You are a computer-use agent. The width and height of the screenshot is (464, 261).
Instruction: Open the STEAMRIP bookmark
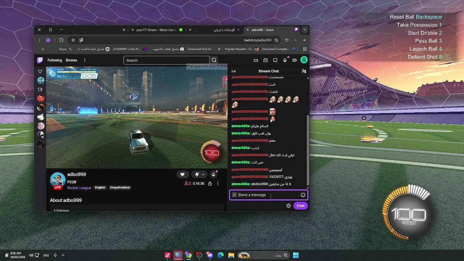pos(130,49)
